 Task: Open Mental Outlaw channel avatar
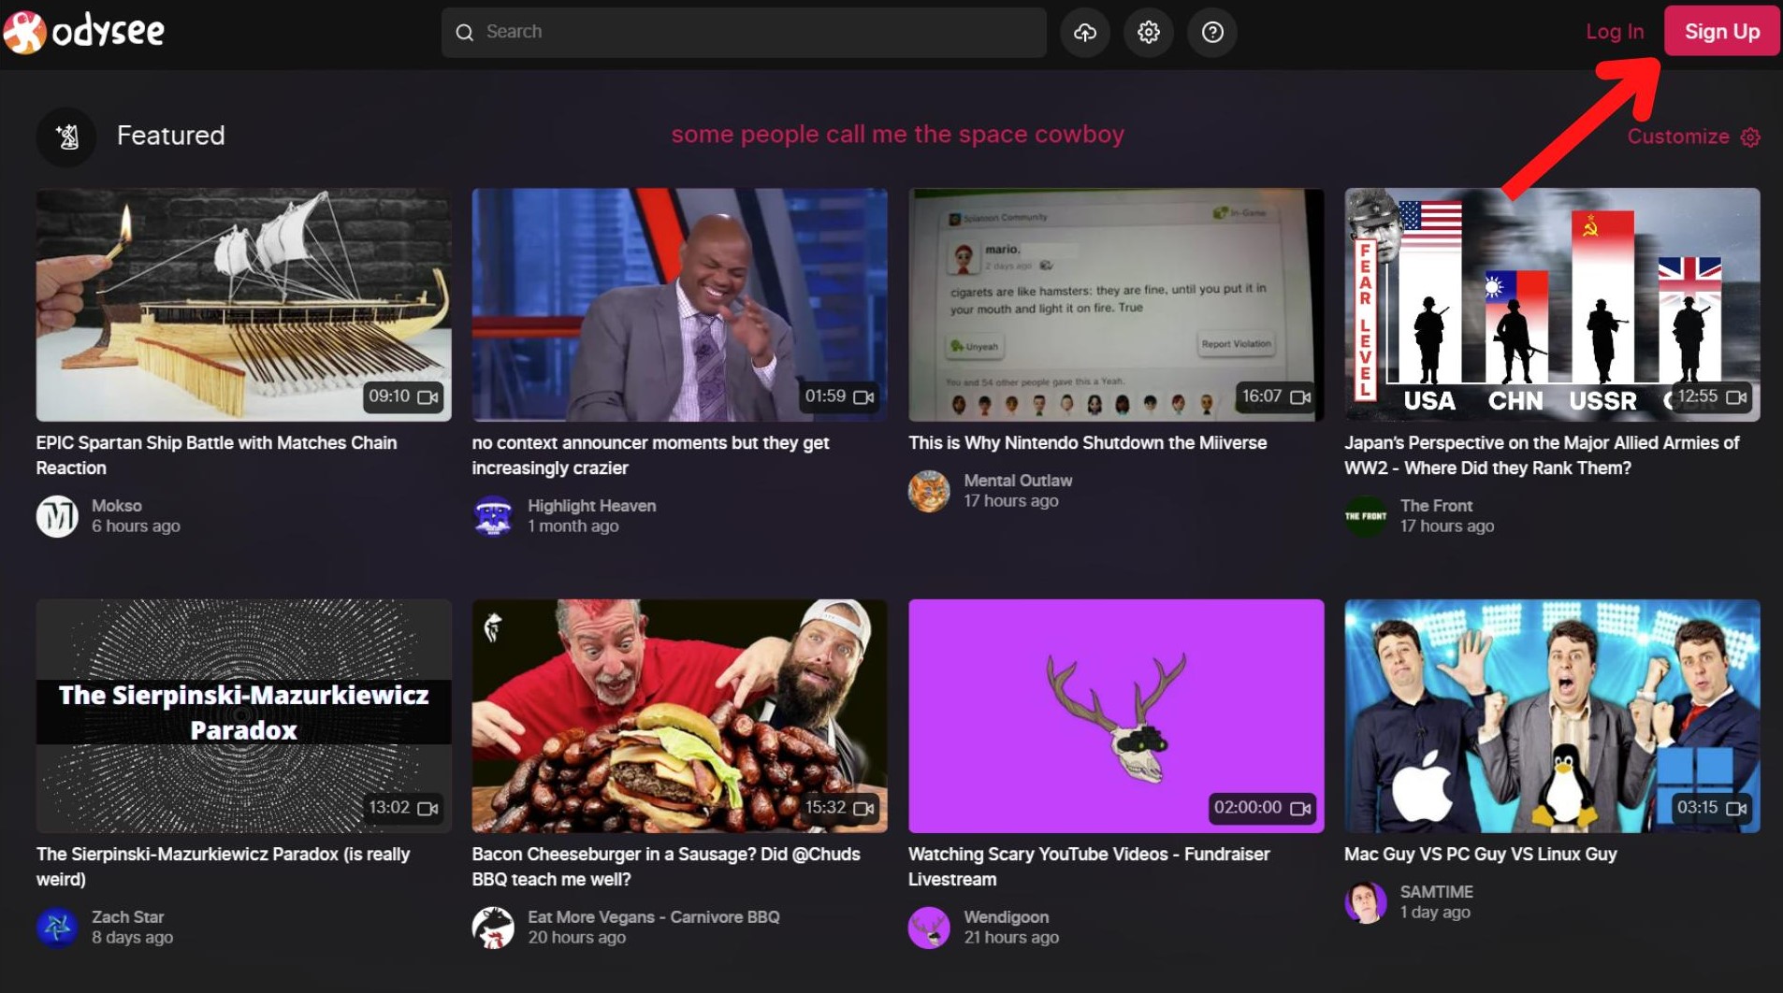(929, 491)
